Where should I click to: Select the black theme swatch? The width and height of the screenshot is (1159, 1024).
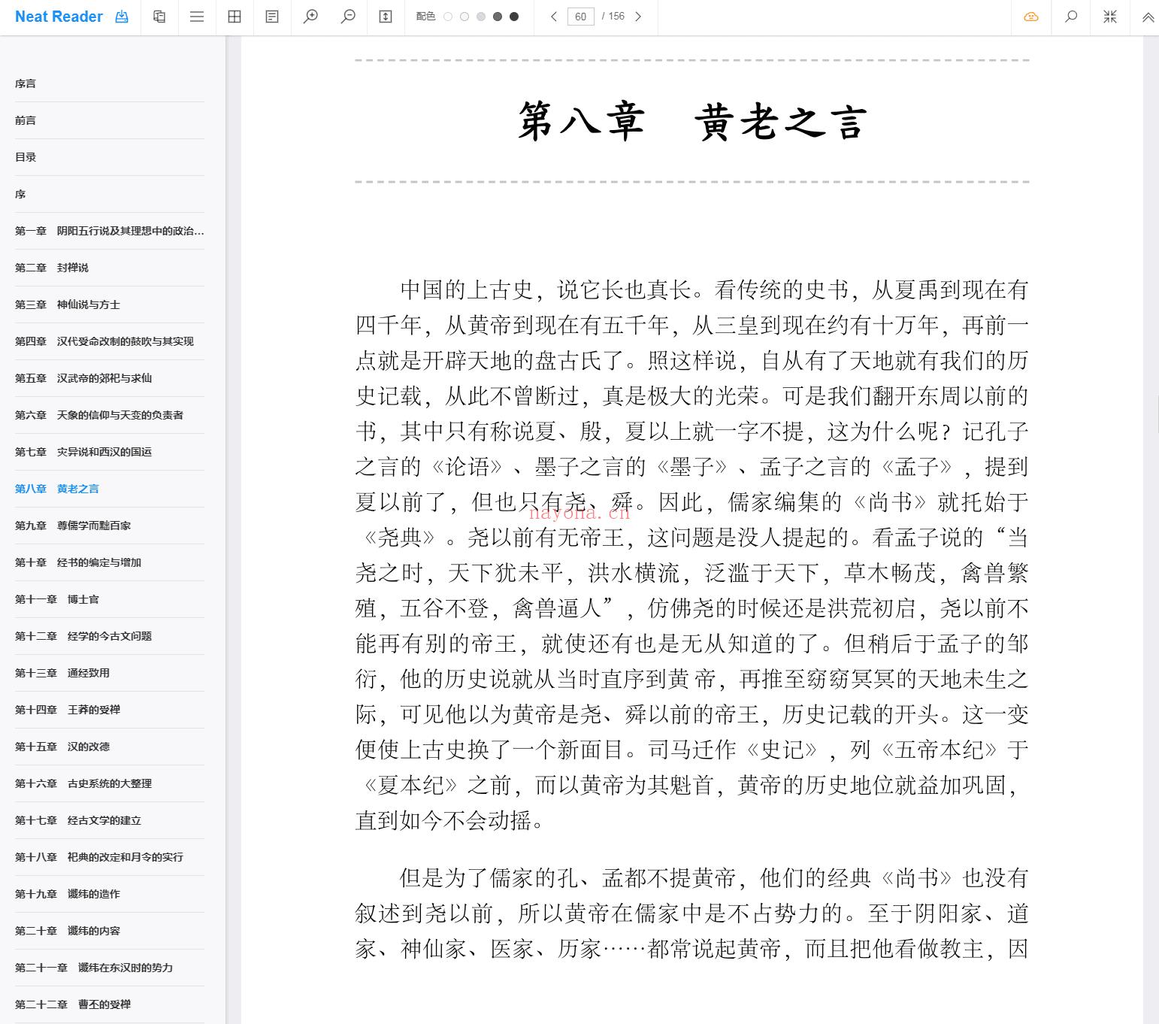coord(514,17)
